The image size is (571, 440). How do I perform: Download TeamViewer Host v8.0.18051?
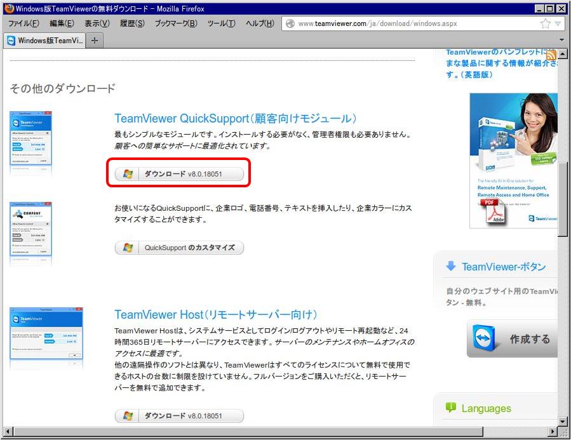pos(179,416)
